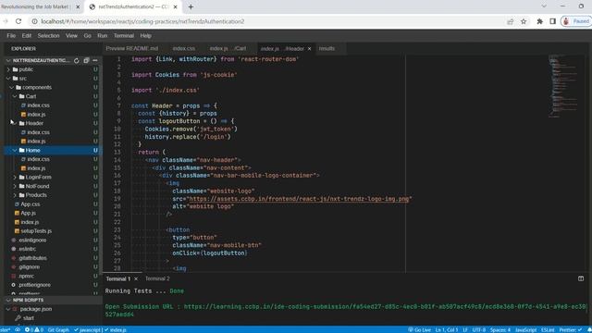Click Go Live in the status bar

click(419, 329)
